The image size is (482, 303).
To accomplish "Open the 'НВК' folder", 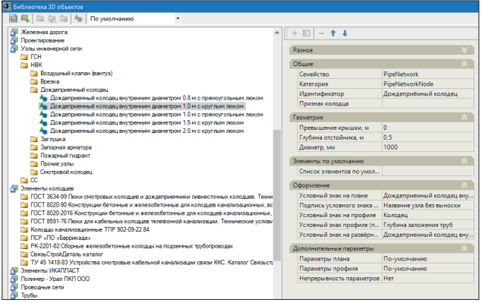I will (x=36, y=65).
